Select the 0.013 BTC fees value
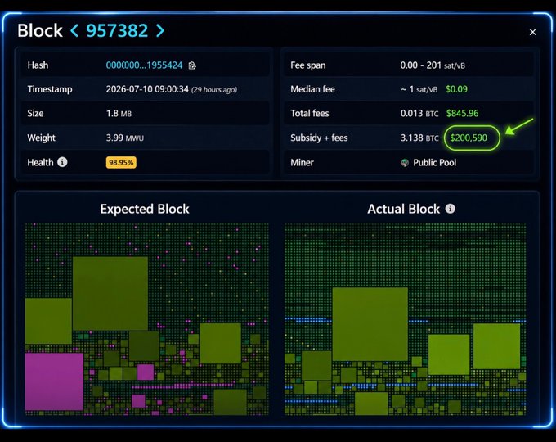Image resolution: width=556 pixels, height=442 pixels. [x=419, y=113]
